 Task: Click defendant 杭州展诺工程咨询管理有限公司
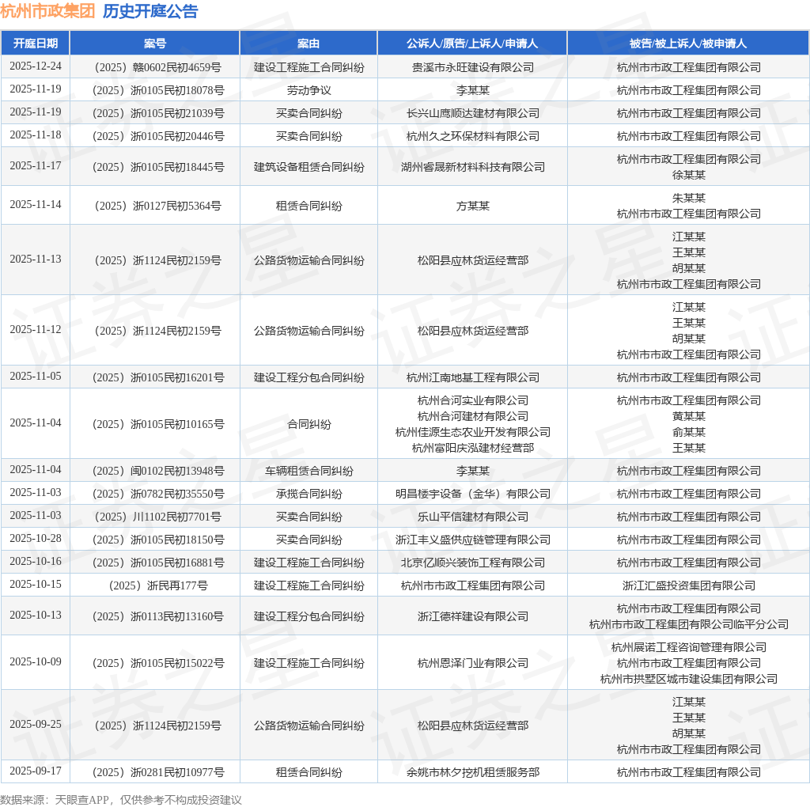(689, 647)
